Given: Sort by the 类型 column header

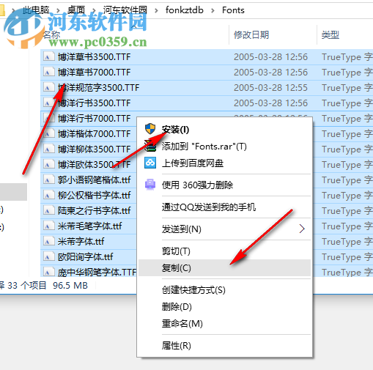Looking at the screenshot, I should point(330,35).
